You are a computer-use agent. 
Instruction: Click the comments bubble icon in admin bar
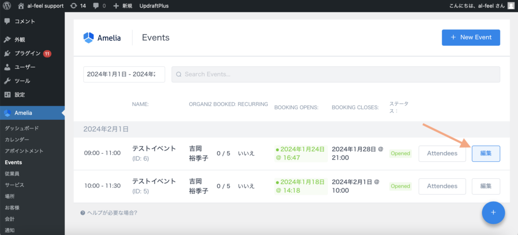coord(96,6)
